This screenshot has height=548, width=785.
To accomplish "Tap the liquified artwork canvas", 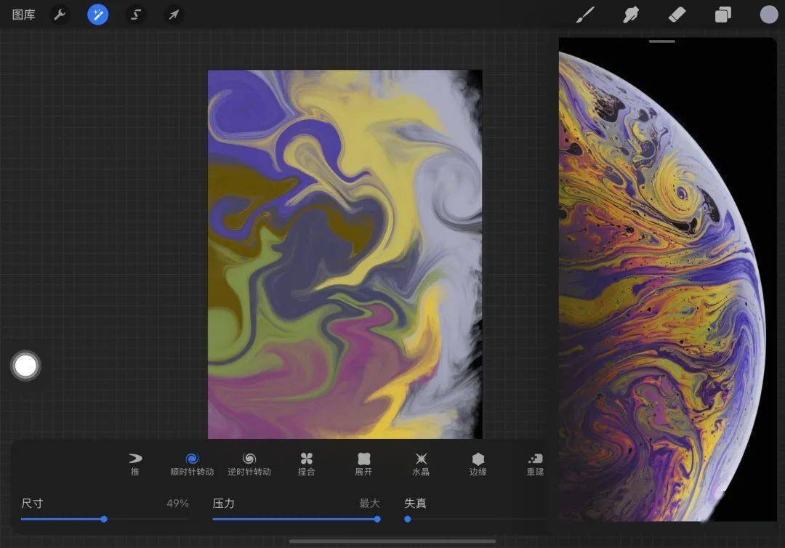I will tap(345, 254).
